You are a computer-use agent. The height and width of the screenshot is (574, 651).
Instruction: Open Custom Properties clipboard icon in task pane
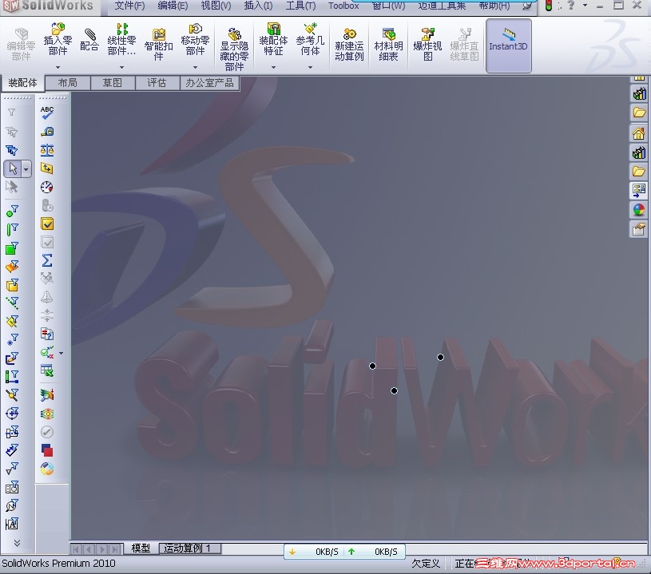click(638, 229)
